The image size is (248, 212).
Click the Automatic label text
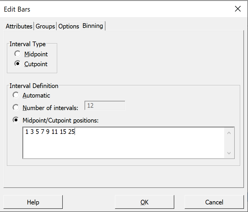click(36, 95)
